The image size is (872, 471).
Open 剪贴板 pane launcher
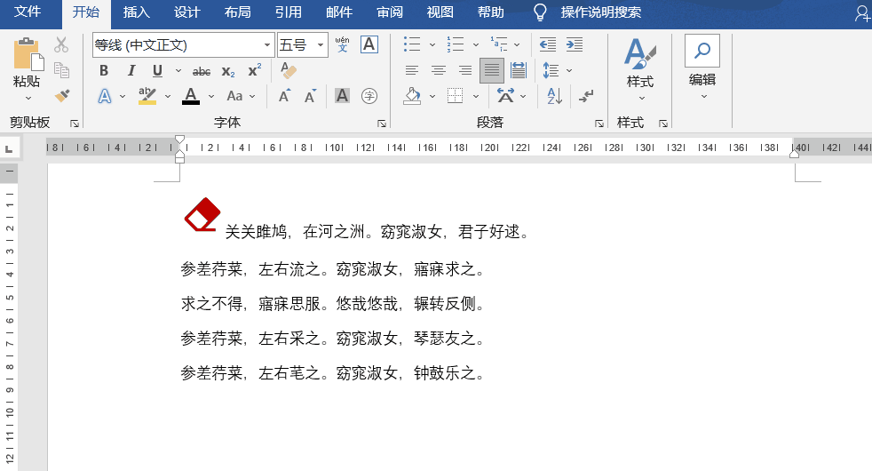click(x=75, y=124)
